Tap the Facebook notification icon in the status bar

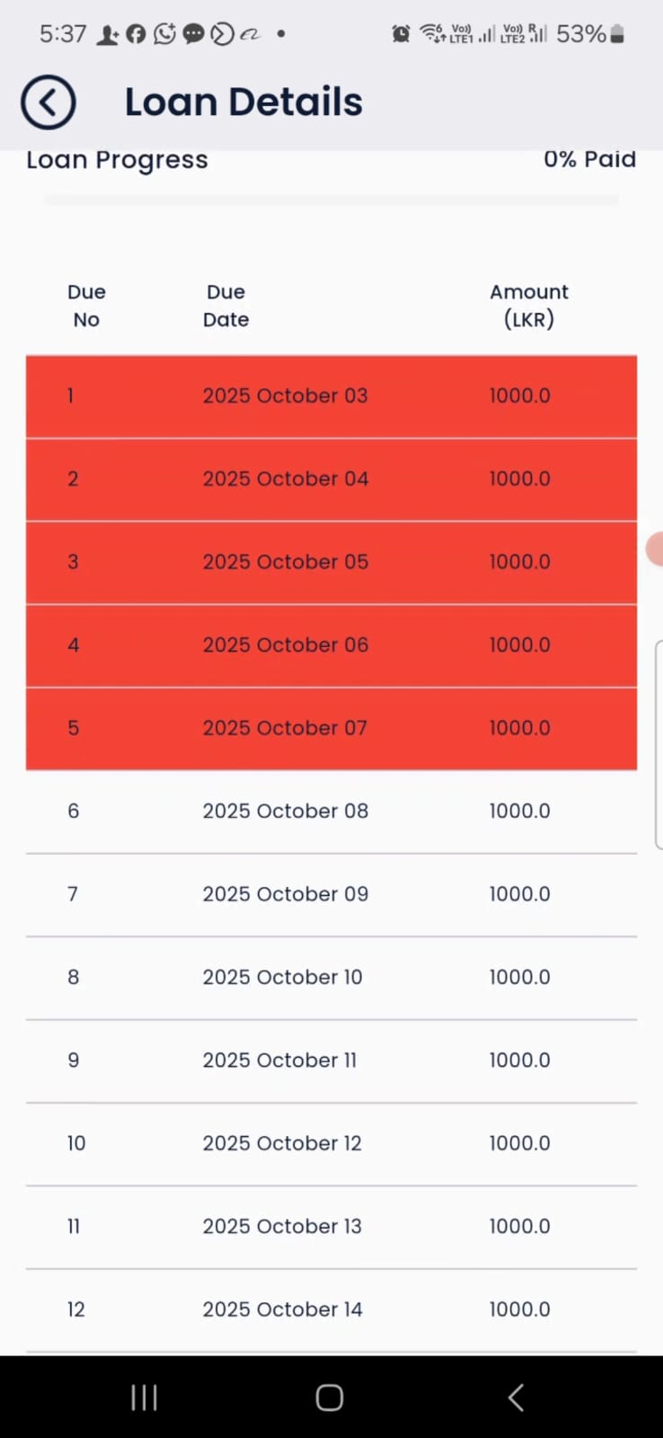[136, 34]
